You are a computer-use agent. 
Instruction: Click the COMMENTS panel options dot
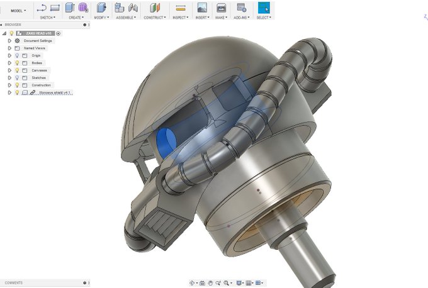click(84, 283)
